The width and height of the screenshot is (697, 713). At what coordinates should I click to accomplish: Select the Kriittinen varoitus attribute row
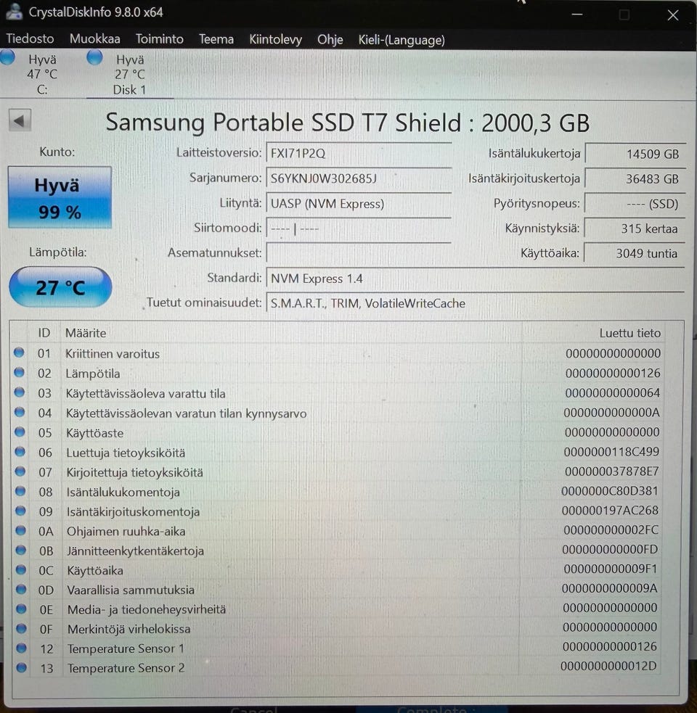tap(337, 353)
